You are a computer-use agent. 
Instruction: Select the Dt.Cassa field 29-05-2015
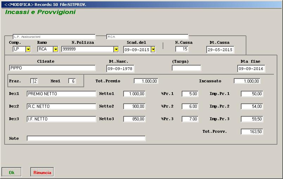click(220, 50)
